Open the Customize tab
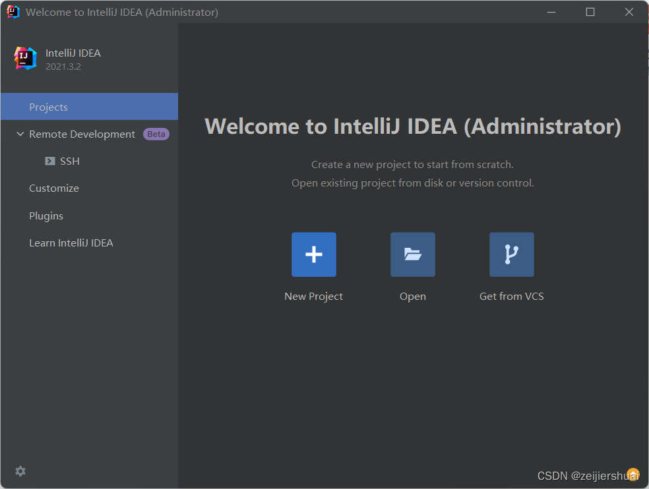649x489 pixels. [x=54, y=188]
